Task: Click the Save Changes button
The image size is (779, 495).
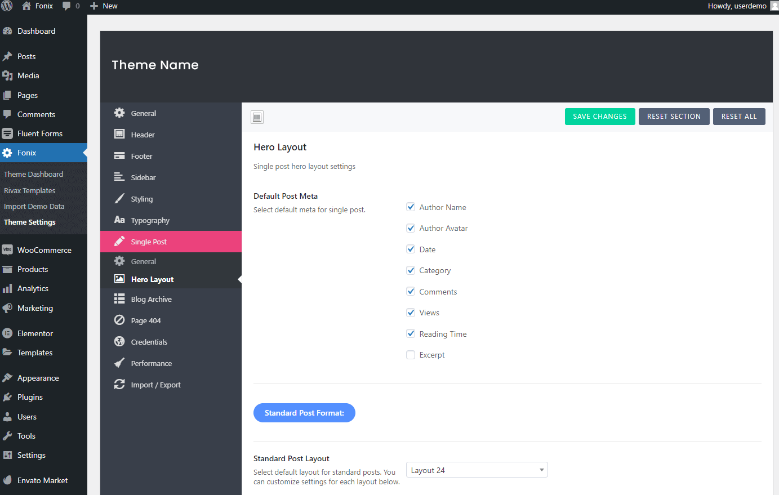Action: [x=600, y=117]
